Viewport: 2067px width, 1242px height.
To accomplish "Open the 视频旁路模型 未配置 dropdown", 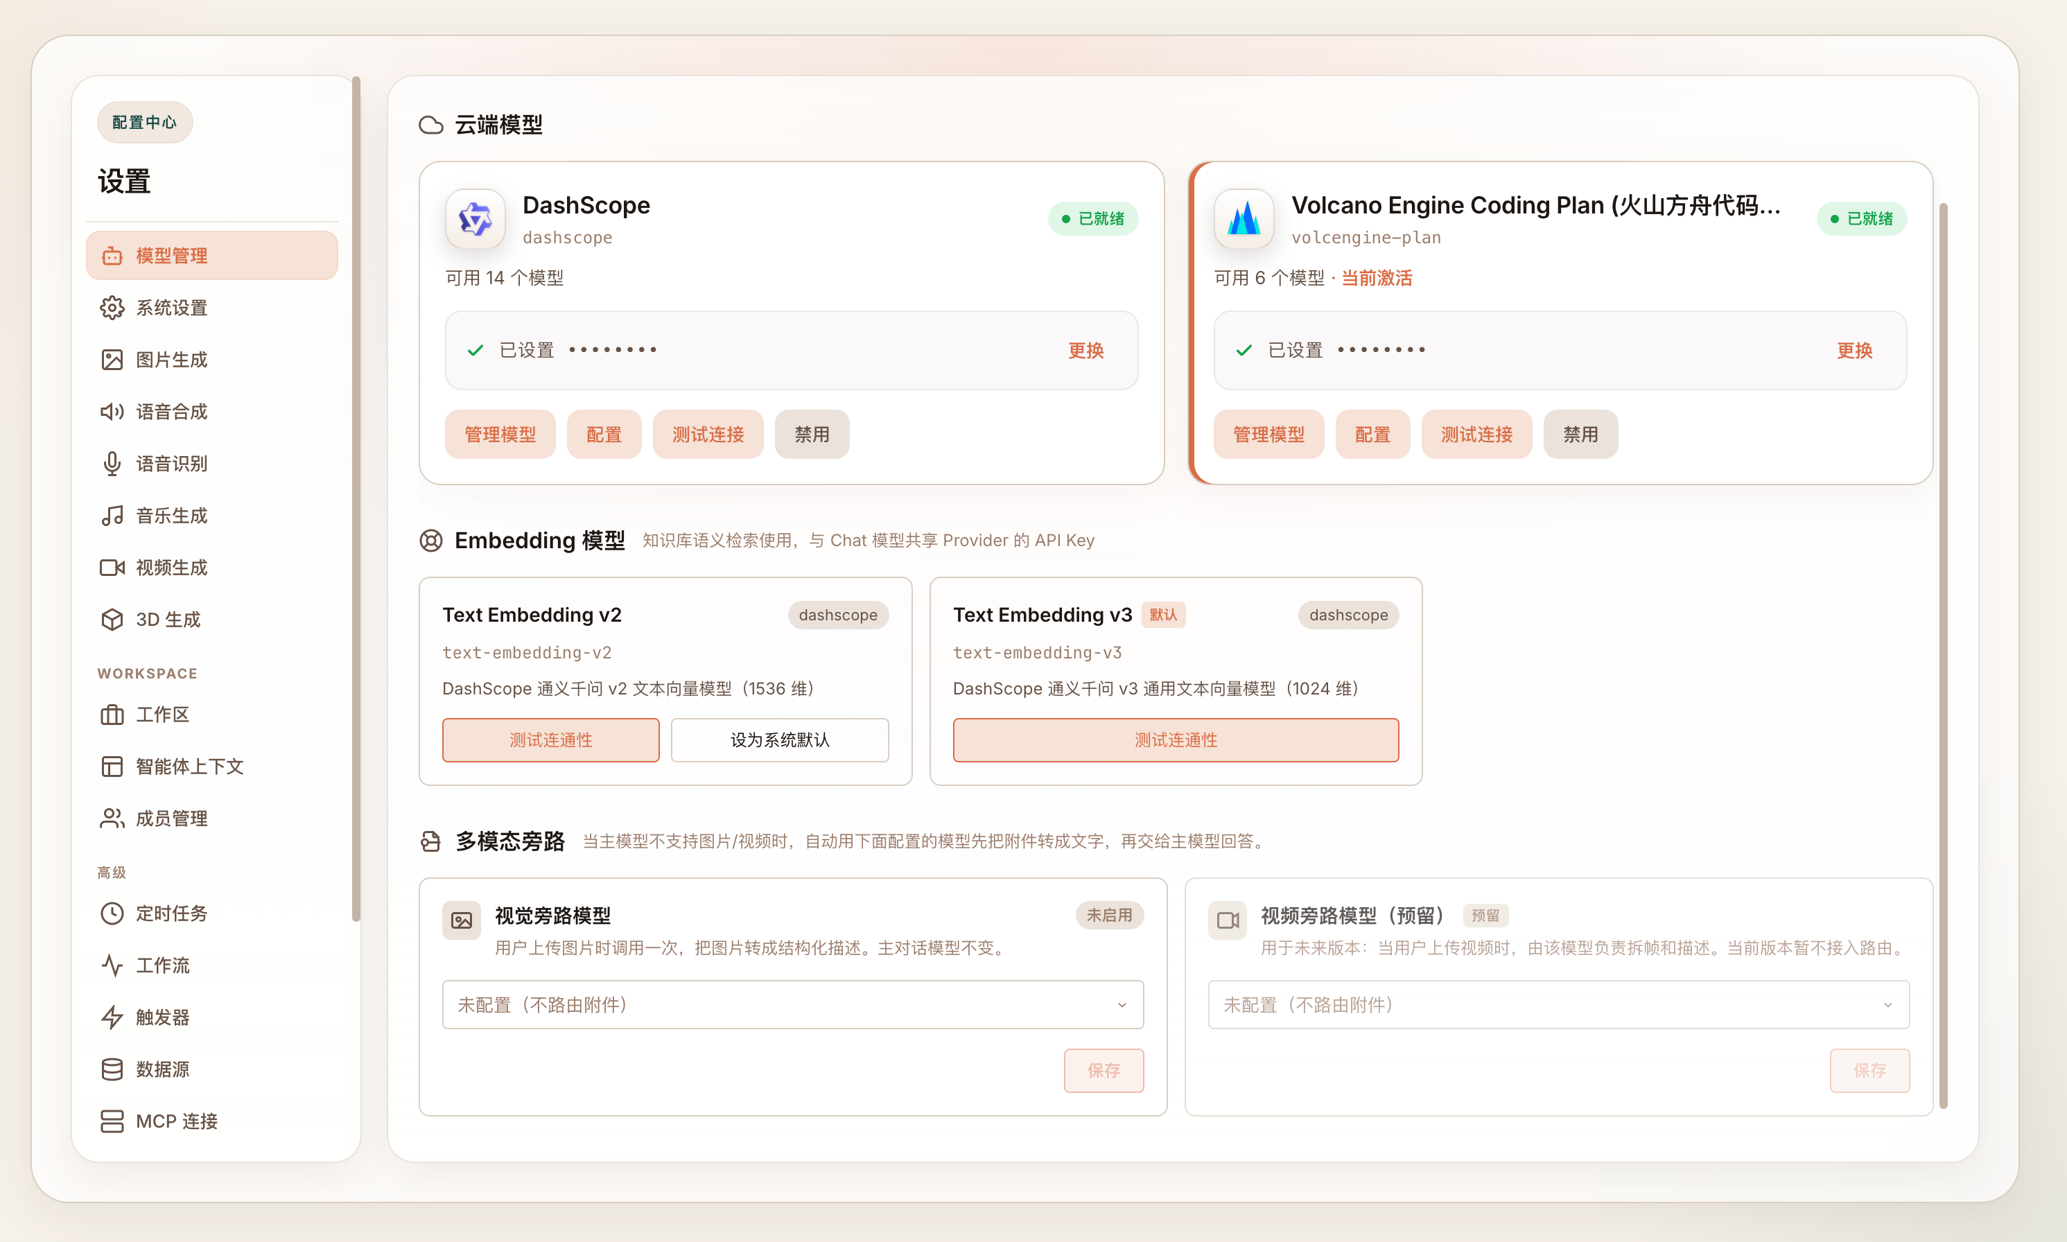I will [1558, 1004].
